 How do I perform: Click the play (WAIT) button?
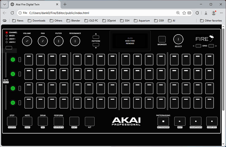180,121
